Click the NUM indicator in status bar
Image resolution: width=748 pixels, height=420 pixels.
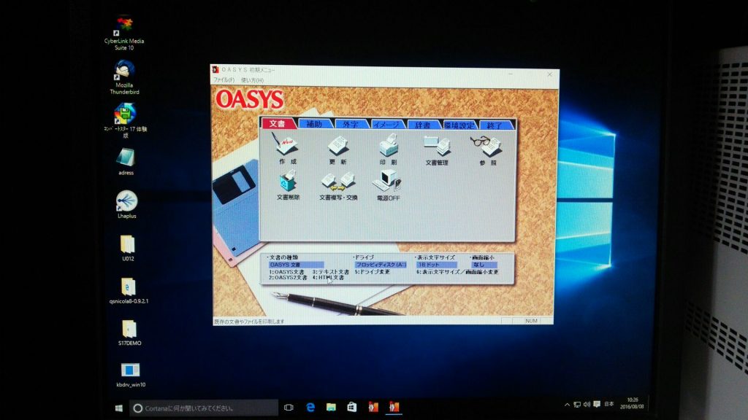[532, 321]
